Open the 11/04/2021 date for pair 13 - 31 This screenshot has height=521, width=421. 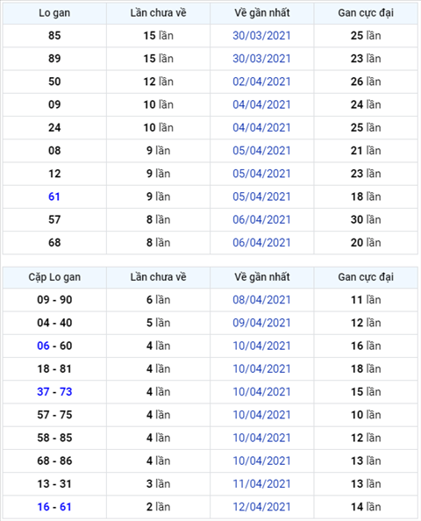[261, 484]
